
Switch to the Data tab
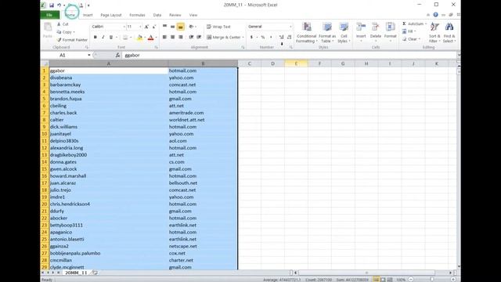click(x=157, y=15)
